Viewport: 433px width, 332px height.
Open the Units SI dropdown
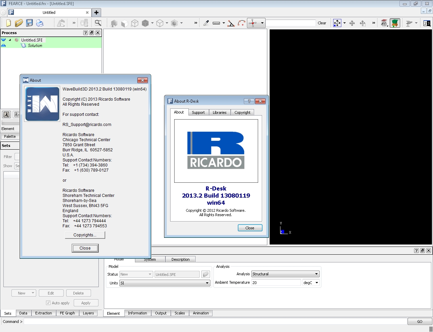pos(207,283)
